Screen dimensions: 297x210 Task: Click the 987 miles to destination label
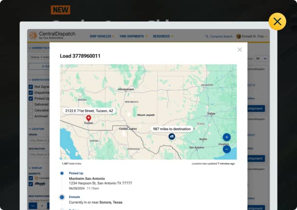(x=172, y=129)
